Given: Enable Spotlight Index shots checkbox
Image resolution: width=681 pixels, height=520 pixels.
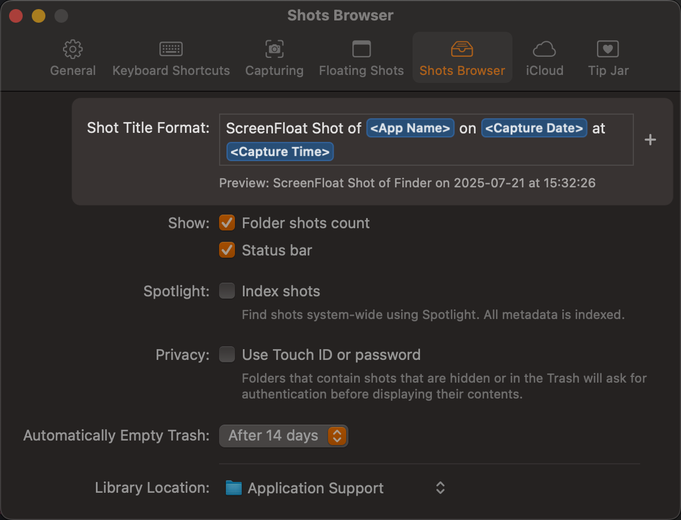Looking at the screenshot, I should click(227, 291).
